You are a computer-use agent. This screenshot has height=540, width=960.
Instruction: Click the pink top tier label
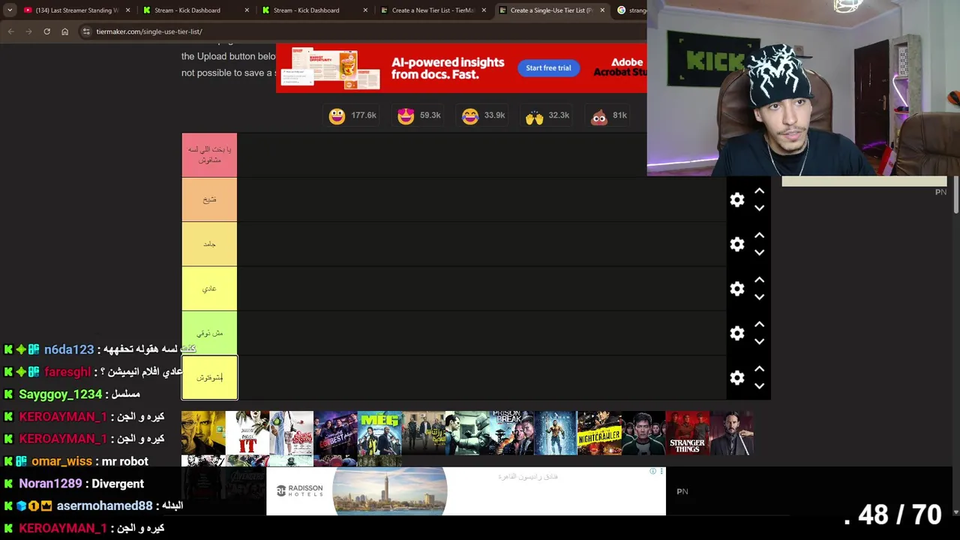tap(209, 155)
